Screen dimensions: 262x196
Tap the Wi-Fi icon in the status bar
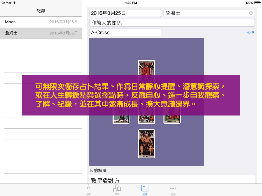pyautogui.click(x=14, y=3)
